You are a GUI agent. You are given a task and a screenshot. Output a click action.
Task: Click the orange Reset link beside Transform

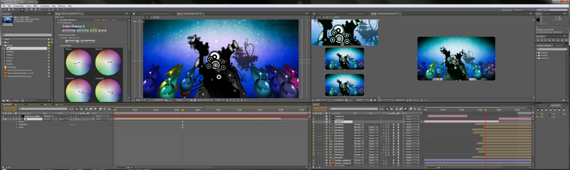click(72, 124)
